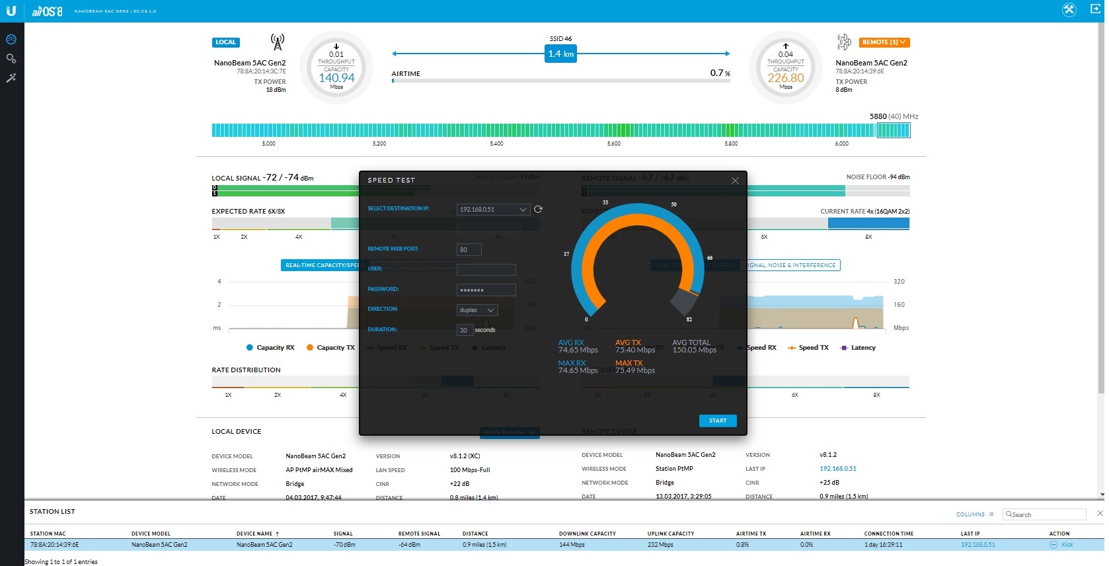This screenshot has height=566, width=1109.
Task: Click AVG TOTAL 150.05 Mbps value
Action: coord(695,350)
